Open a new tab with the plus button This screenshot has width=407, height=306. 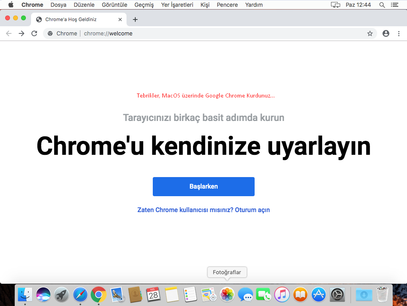(x=135, y=19)
